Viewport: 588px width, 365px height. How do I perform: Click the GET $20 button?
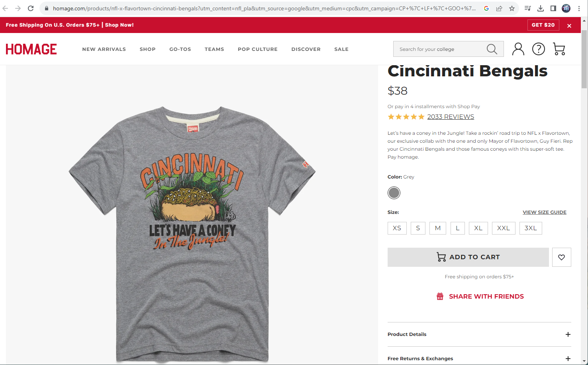(x=543, y=25)
